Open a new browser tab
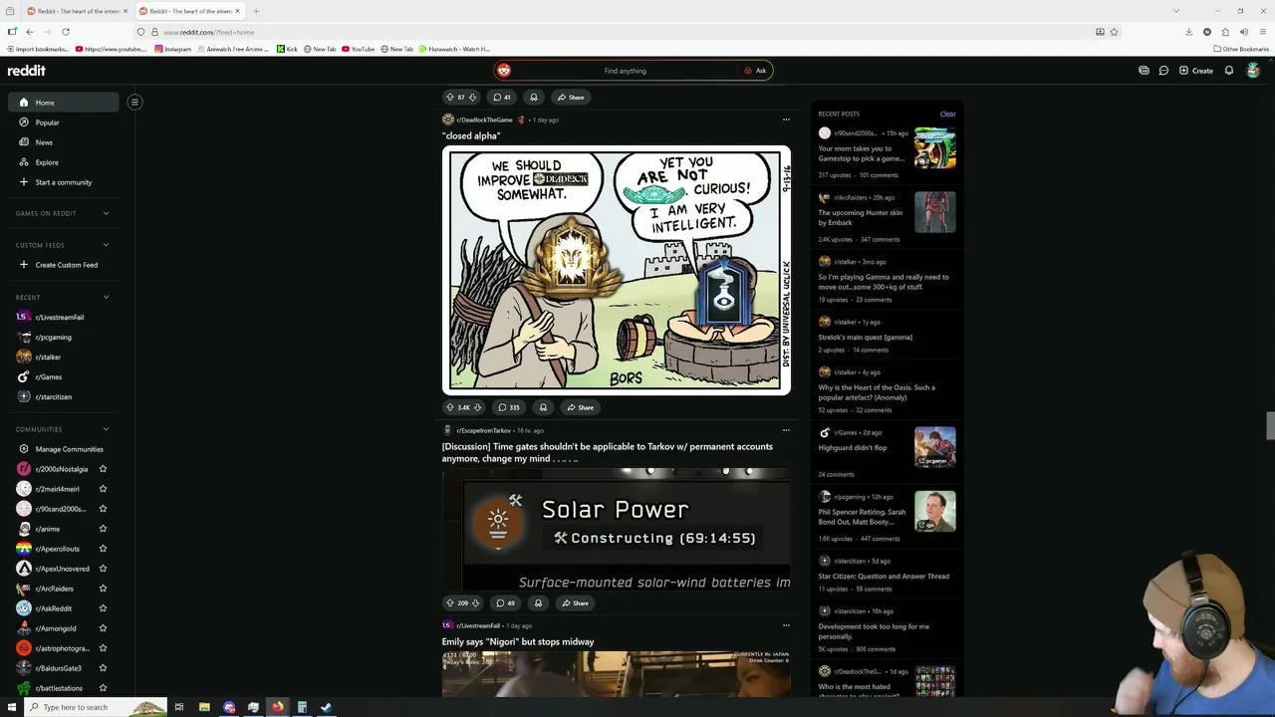1275x717 pixels. pyautogui.click(x=256, y=11)
